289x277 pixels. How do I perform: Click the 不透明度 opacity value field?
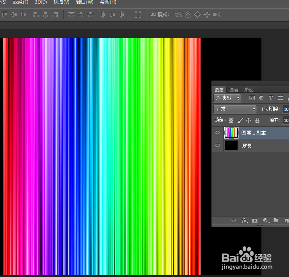(286, 109)
